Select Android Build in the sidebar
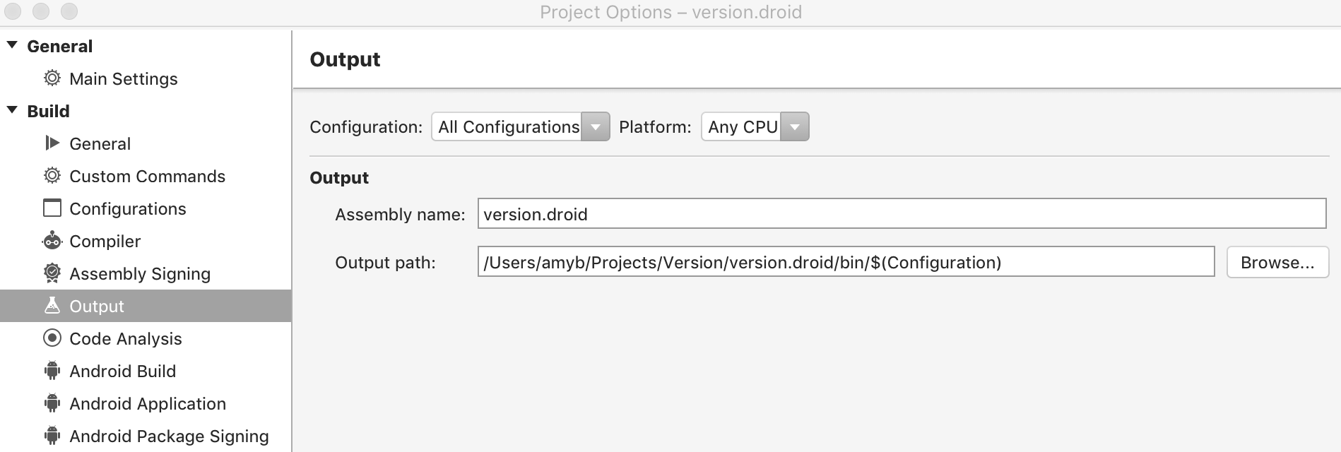The height and width of the screenshot is (452, 1341). click(x=122, y=371)
